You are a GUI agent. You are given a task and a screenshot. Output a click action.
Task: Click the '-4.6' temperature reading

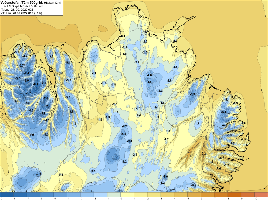[x=31, y=110]
